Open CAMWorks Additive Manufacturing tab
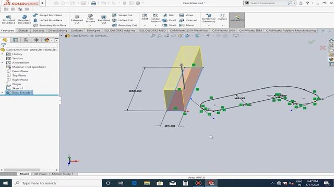This screenshot has width=334, height=187. pyautogui.click(x=291, y=31)
